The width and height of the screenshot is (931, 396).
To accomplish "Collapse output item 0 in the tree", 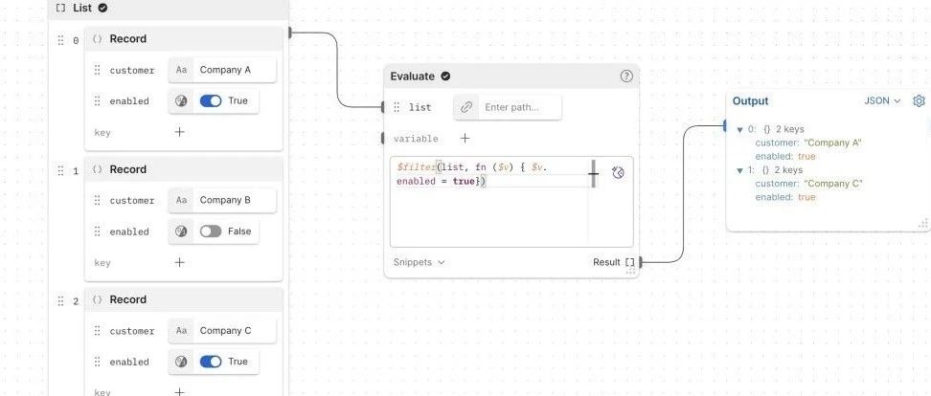I will pos(739,129).
